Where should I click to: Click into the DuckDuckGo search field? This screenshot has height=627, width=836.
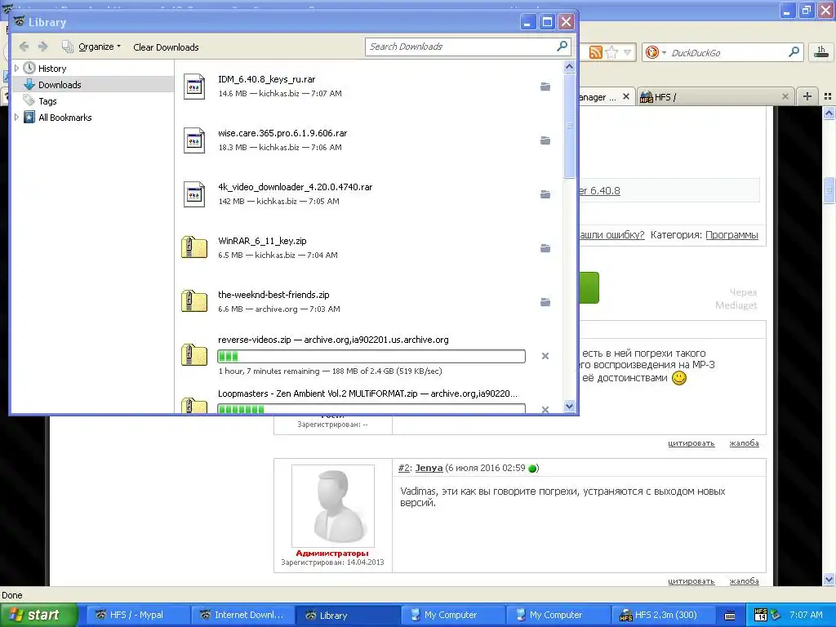726,52
